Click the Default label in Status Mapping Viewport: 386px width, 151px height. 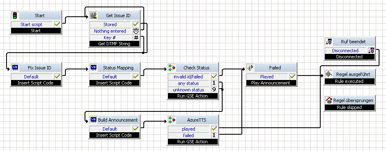coord(110,76)
